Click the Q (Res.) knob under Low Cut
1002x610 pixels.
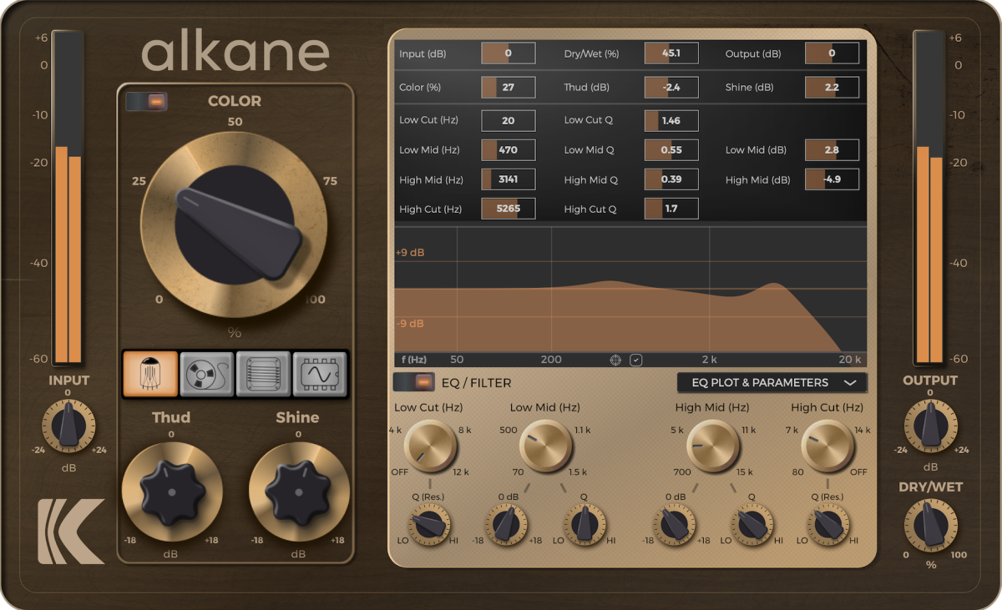click(430, 526)
